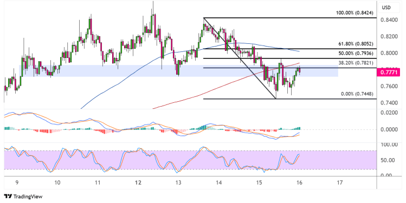Click date 13 on time axis

point(178,183)
